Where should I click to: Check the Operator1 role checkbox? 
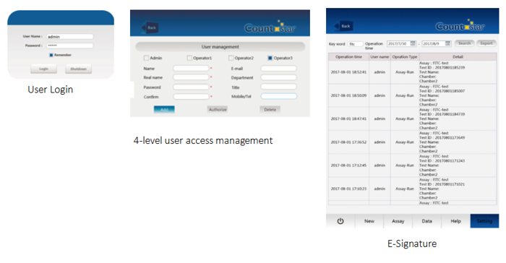[189, 58]
